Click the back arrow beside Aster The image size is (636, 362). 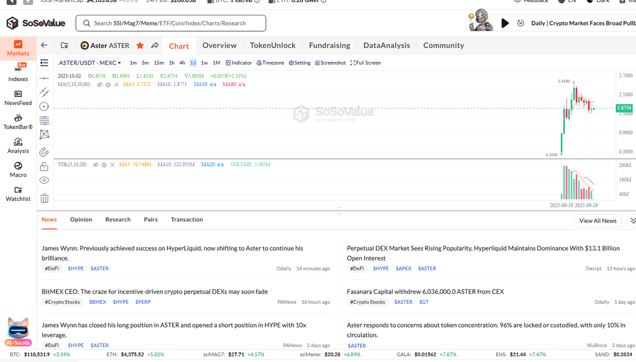[x=45, y=46]
